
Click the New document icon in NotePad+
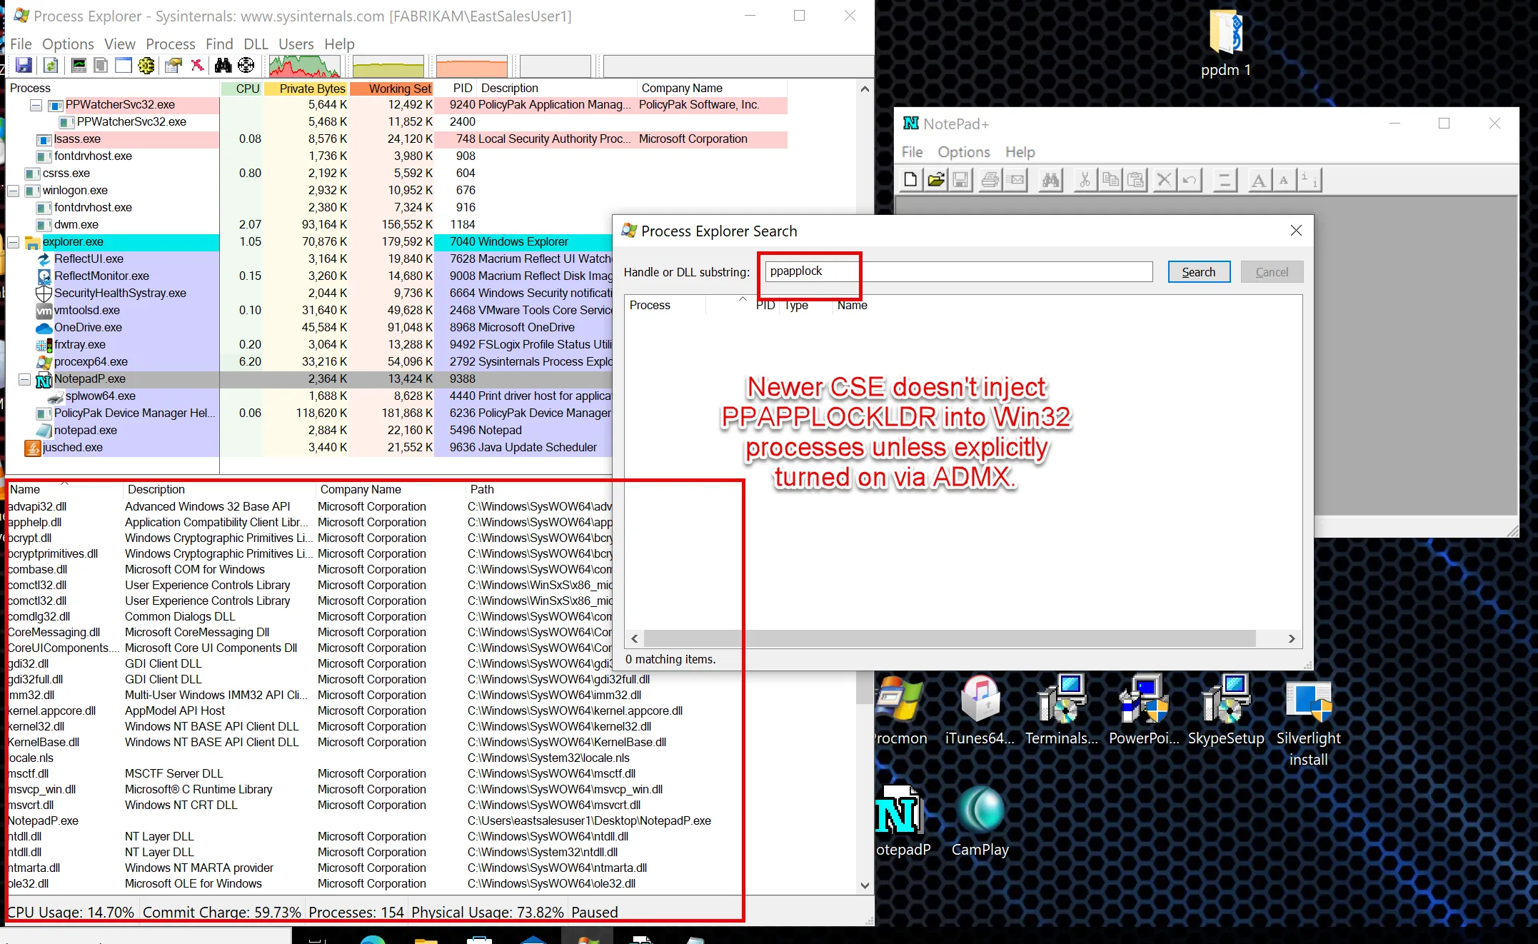[910, 180]
